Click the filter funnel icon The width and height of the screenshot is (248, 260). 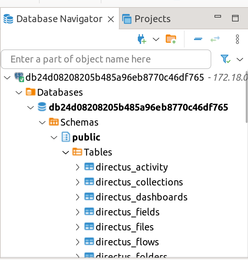[x=225, y=59]
